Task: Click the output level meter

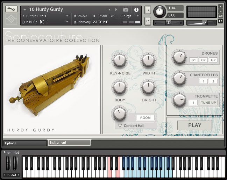Action: (x=201, y=12)
